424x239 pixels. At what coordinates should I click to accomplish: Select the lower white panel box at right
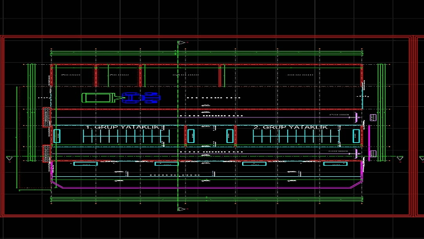click(373, 153)
